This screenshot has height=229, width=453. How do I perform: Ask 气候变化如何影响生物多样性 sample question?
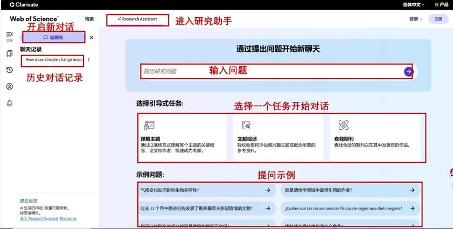tap(206, 190)
